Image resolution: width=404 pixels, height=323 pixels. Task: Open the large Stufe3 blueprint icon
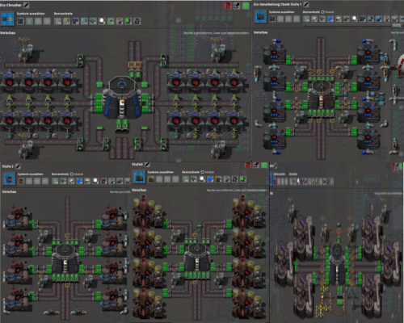point(139,177)
